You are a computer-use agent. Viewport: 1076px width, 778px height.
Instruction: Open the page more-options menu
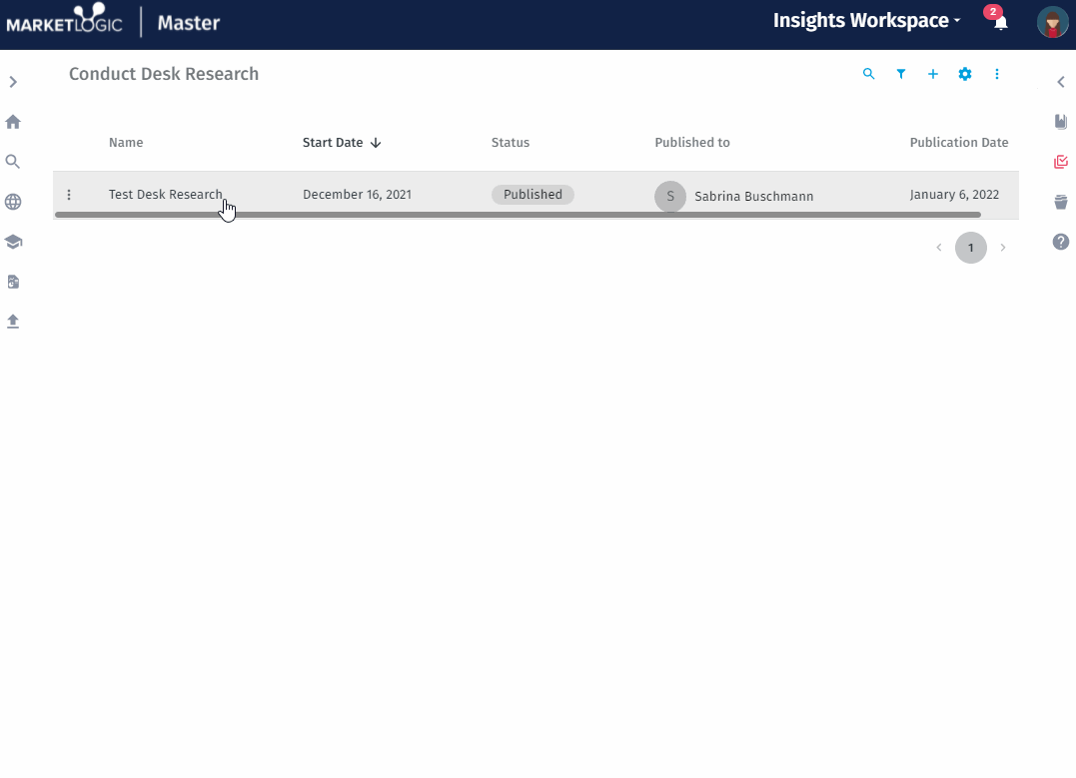997,74
